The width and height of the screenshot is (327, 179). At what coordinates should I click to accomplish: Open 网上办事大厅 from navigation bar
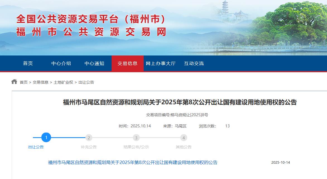(161, 64)
